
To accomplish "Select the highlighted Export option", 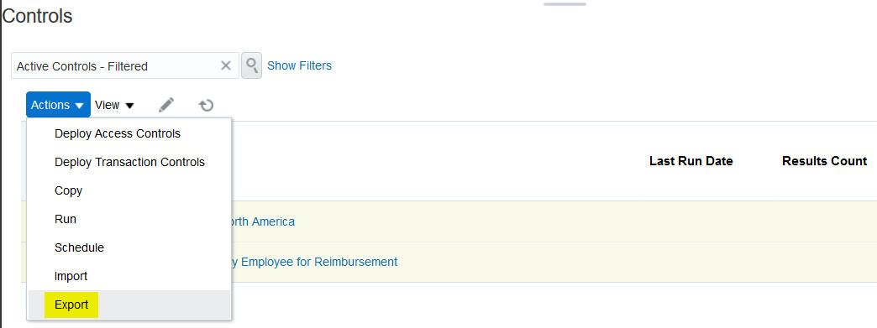I will point(71,305).
